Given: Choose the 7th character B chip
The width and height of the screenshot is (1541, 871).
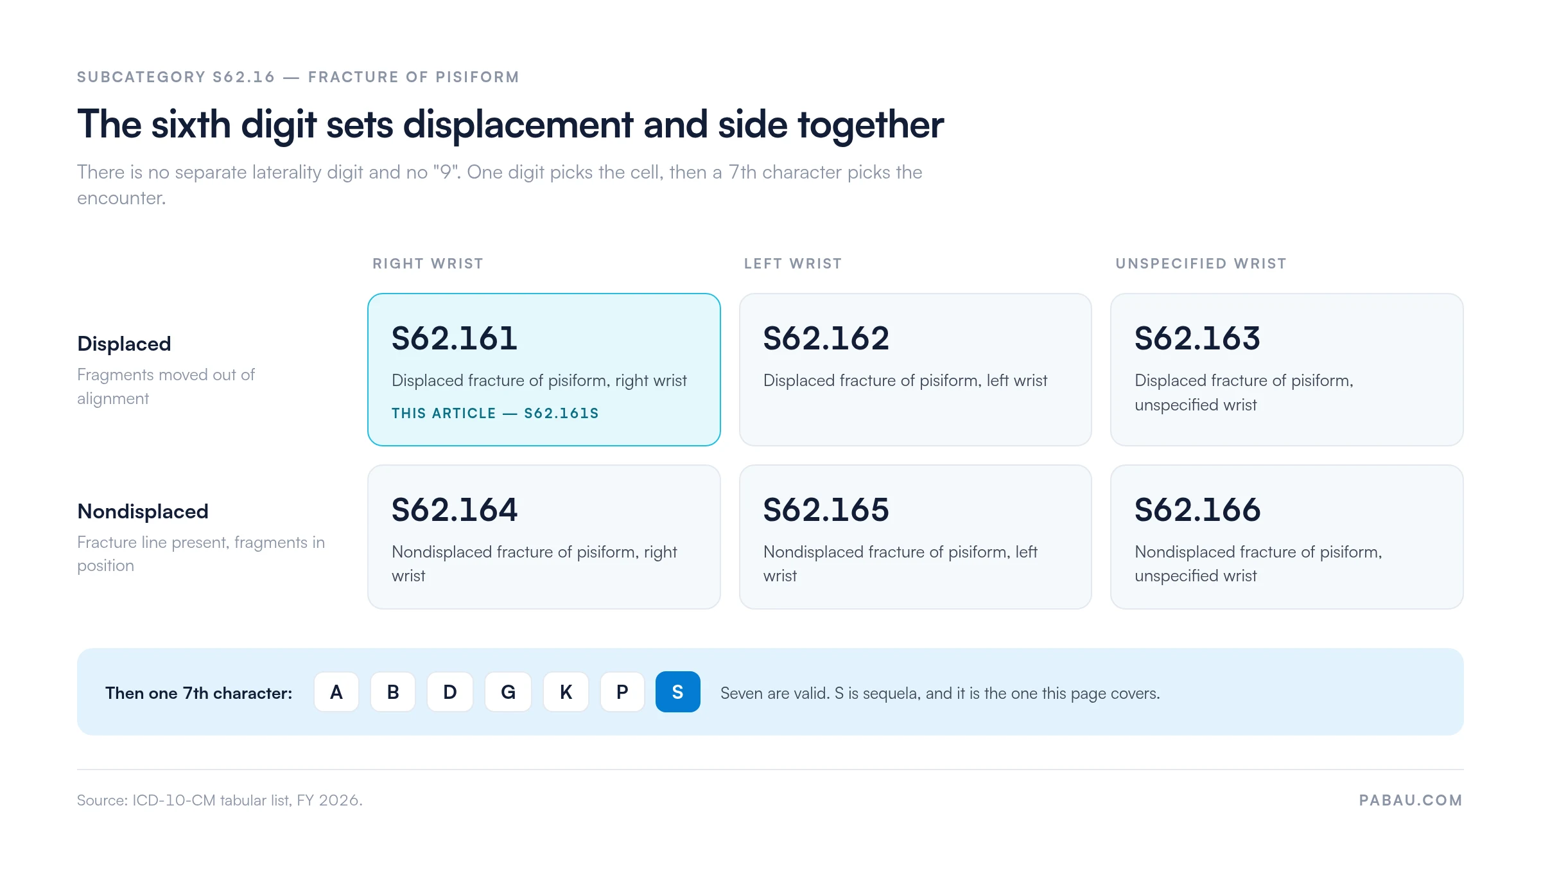Looking at the screenshot, I should point(393,692).
